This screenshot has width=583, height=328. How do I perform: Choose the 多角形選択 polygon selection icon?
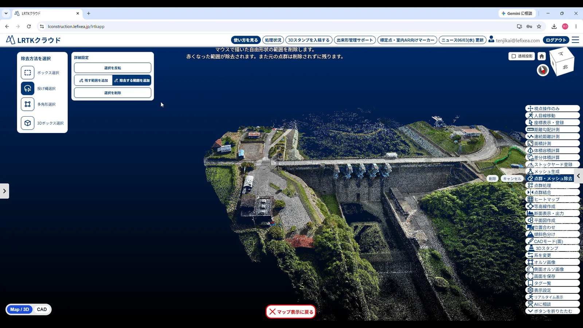(28, 104)
